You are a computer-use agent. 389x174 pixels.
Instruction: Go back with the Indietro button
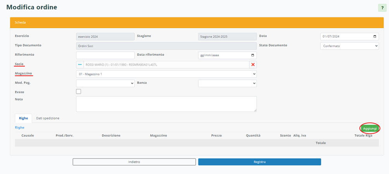pos(134,162)
